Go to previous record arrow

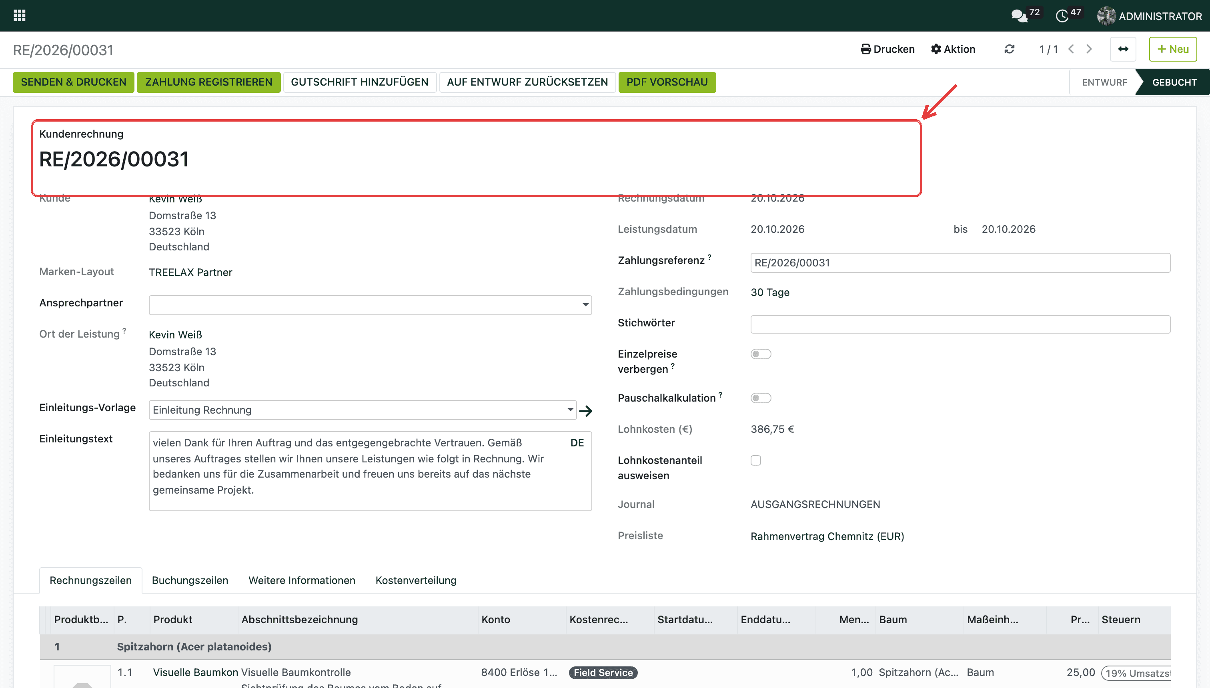tap(1071, 49)
